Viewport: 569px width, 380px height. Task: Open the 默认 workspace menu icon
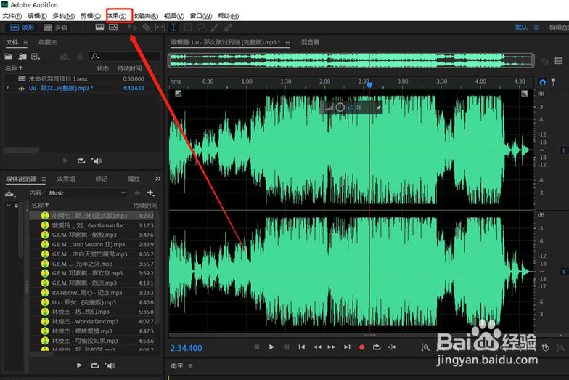(536, 28)
